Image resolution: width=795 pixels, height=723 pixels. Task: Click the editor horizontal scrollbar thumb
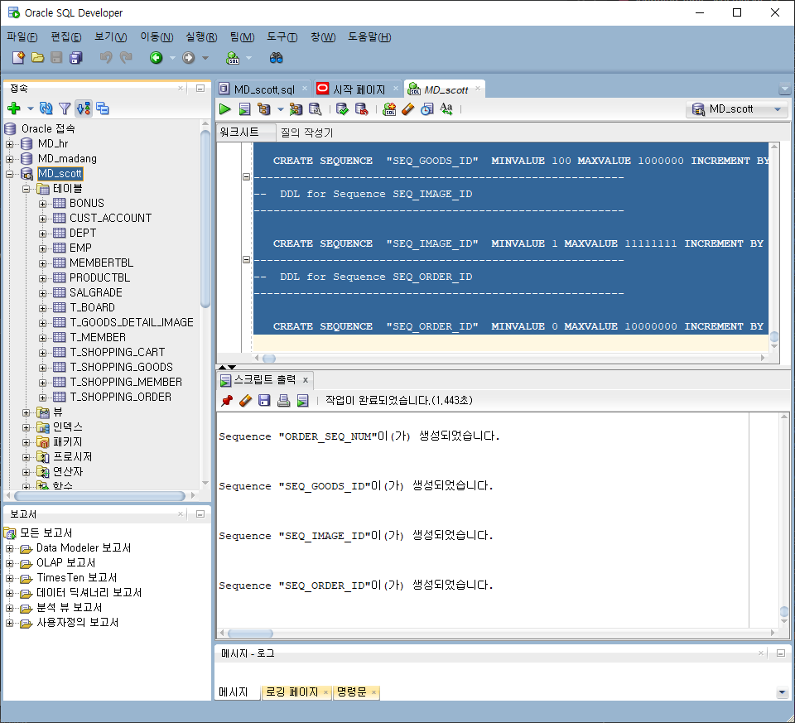(x=269, y=359)
